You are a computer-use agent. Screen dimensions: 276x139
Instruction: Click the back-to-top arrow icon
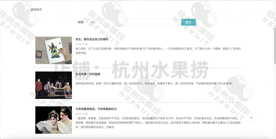coord(251,118)
